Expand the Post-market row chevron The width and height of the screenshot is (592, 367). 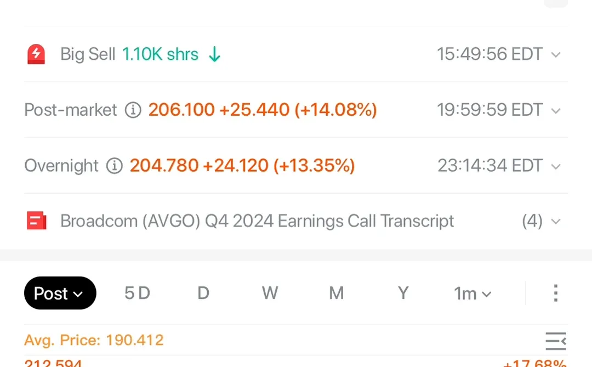tap(556, 111)
